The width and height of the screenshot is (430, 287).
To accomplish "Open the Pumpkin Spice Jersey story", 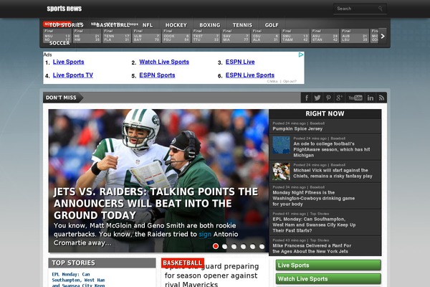I will 297,129.
